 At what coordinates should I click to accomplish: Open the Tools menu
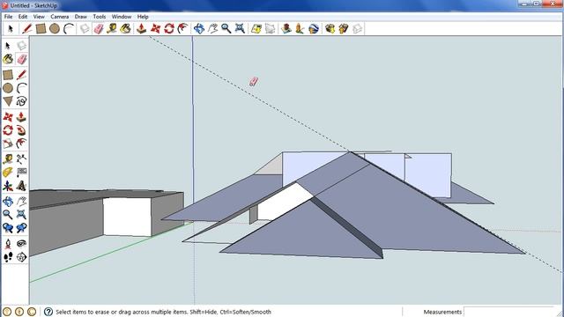click(x=100, y=17)
